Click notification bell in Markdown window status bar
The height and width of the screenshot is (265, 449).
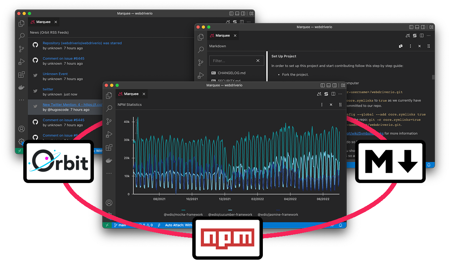(429, 165)
